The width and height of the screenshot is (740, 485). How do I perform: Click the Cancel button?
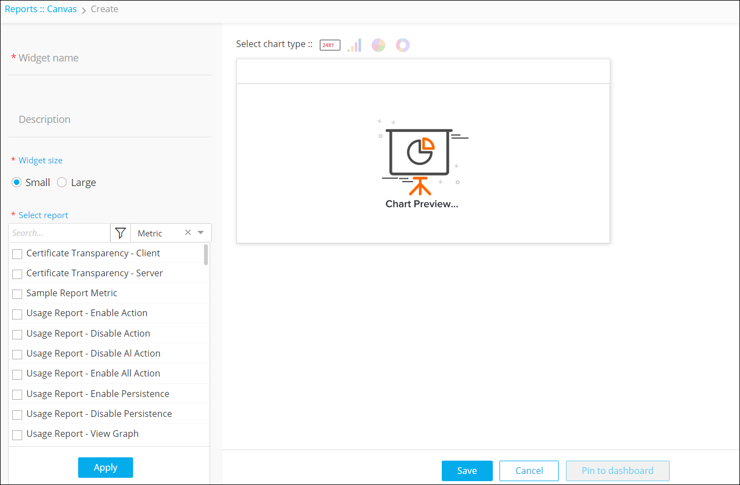tap(529, 471)
